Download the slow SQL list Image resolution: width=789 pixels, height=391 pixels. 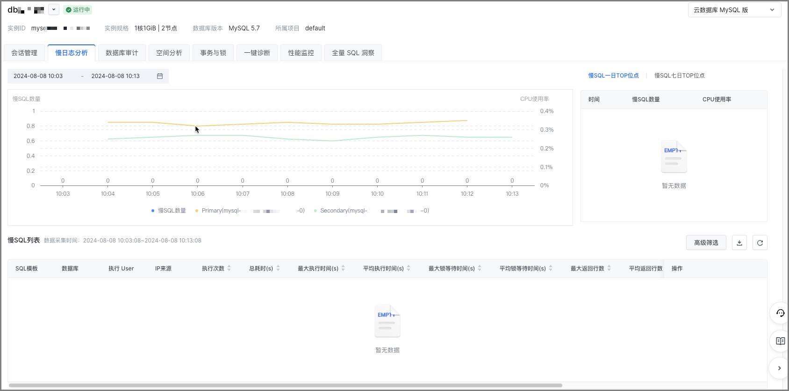[739, 242]
